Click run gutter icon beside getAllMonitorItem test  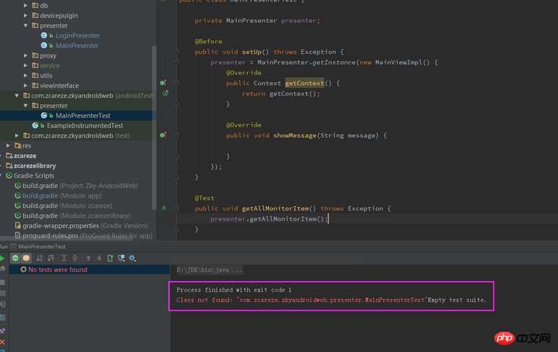(164, 208)
